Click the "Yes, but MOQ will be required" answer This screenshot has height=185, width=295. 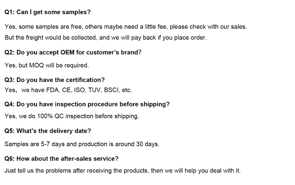(x=47, y=66)
